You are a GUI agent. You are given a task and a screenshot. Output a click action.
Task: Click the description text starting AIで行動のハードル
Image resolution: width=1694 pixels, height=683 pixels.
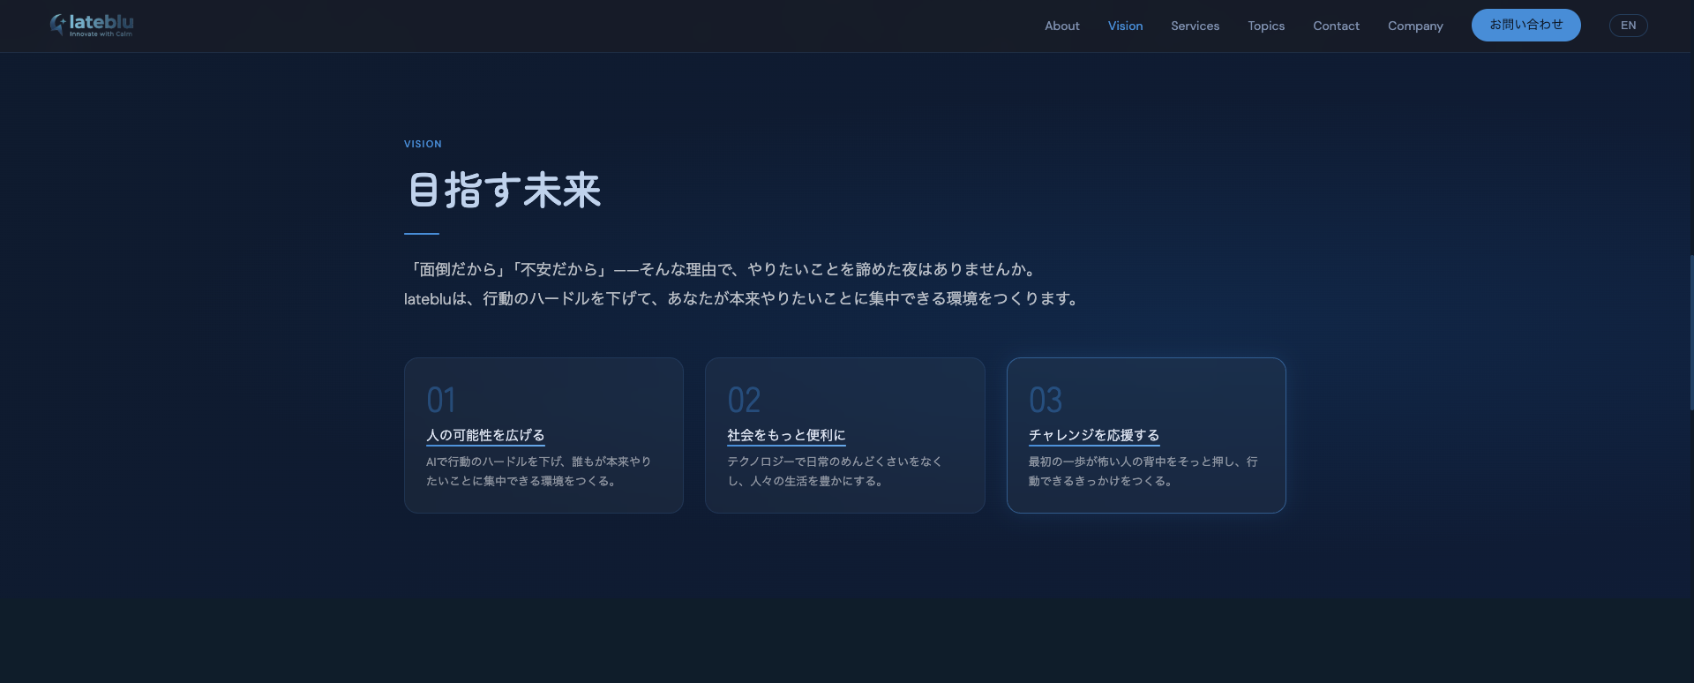(538, 471)
